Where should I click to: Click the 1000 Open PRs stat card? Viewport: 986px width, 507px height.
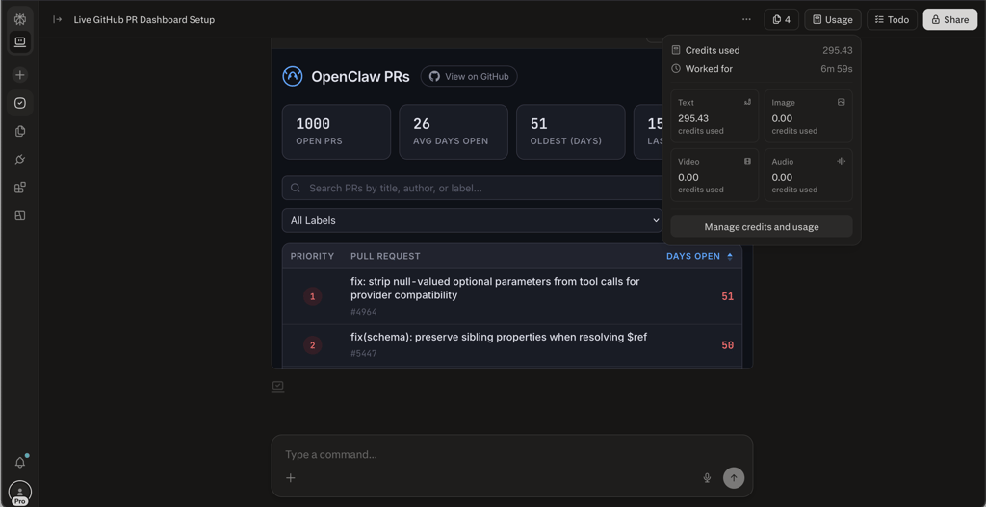click(x=336, y=132)
